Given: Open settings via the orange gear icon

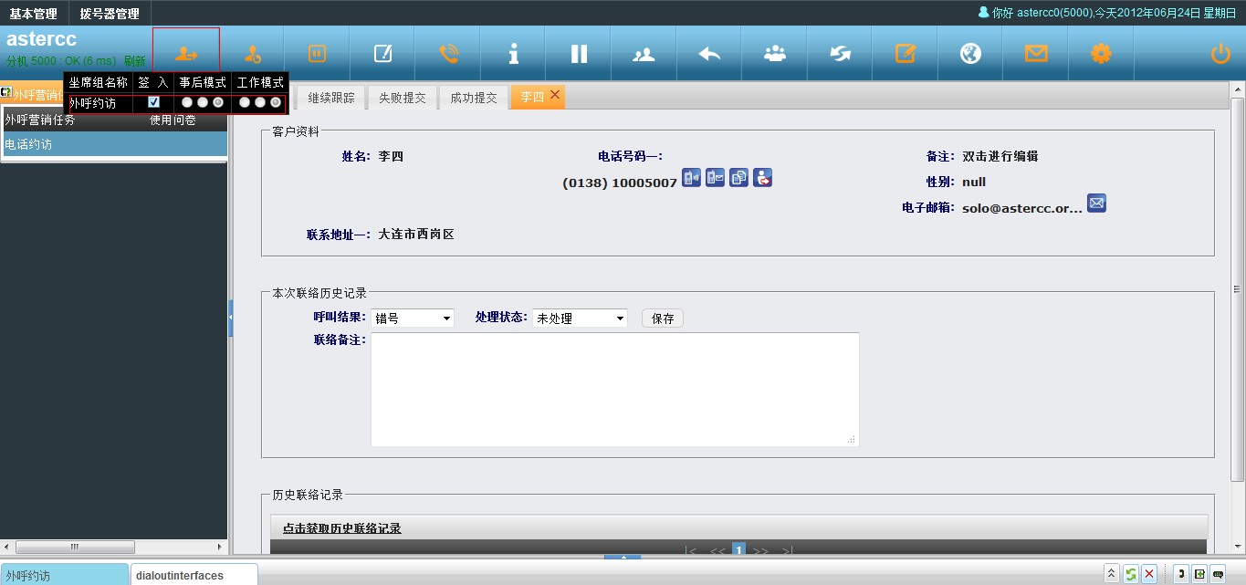Looking at the screenshot, I should point(1101,53).
